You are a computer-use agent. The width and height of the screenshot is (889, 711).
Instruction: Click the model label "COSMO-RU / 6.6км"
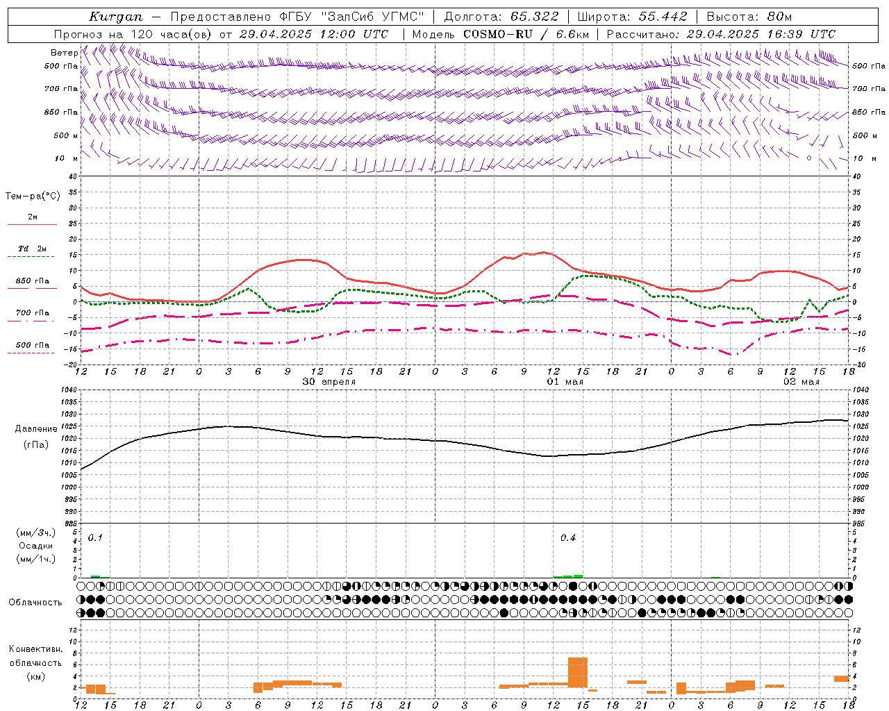pos(526,34)
